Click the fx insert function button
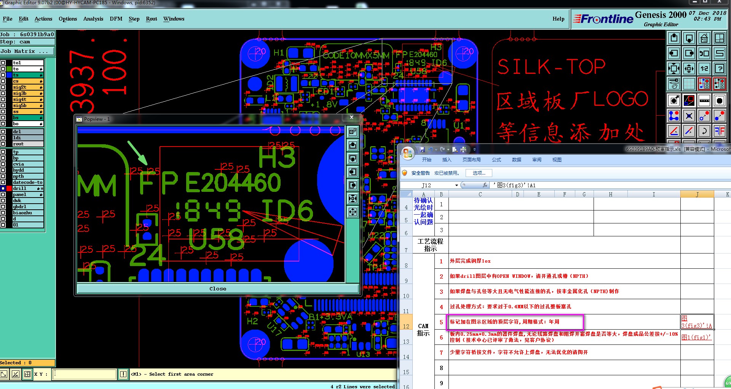 click(x=485, y=185)
